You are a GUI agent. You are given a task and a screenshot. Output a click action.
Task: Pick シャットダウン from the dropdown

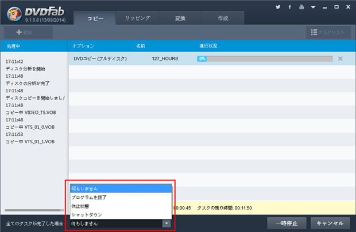click(x=121, y=215)
